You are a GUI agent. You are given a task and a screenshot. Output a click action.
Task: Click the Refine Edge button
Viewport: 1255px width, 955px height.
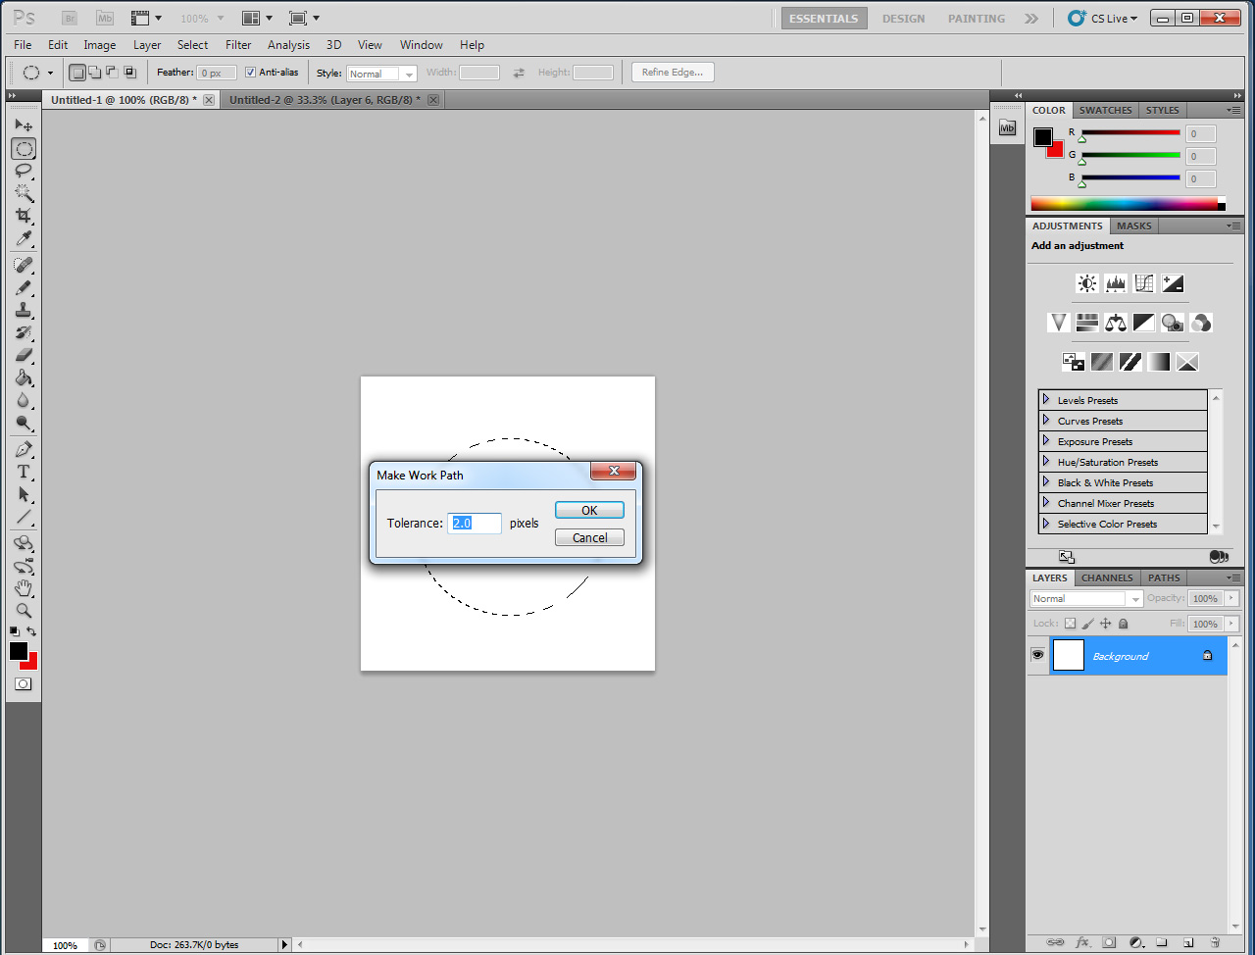(x=673, y=73)
